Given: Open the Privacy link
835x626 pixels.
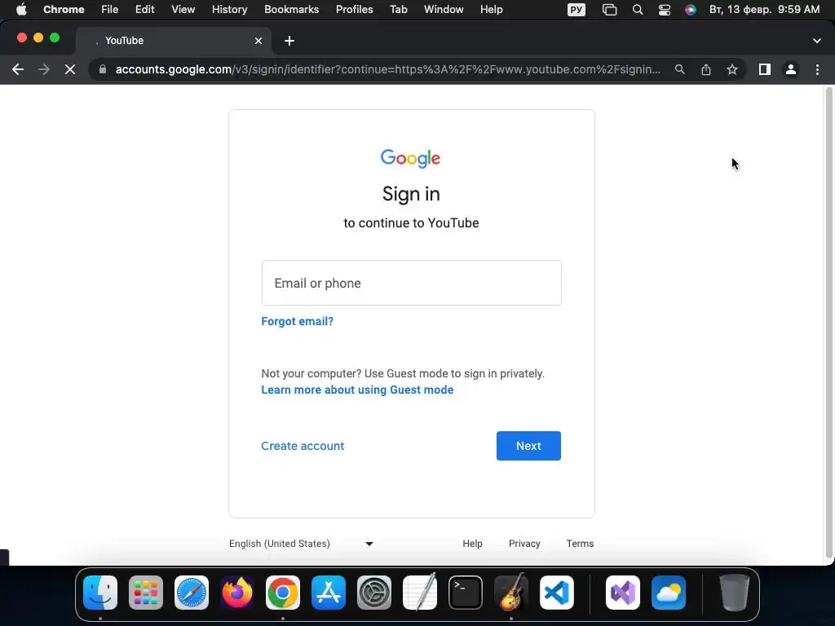Looking at the screenshot, I should (524, 544).
